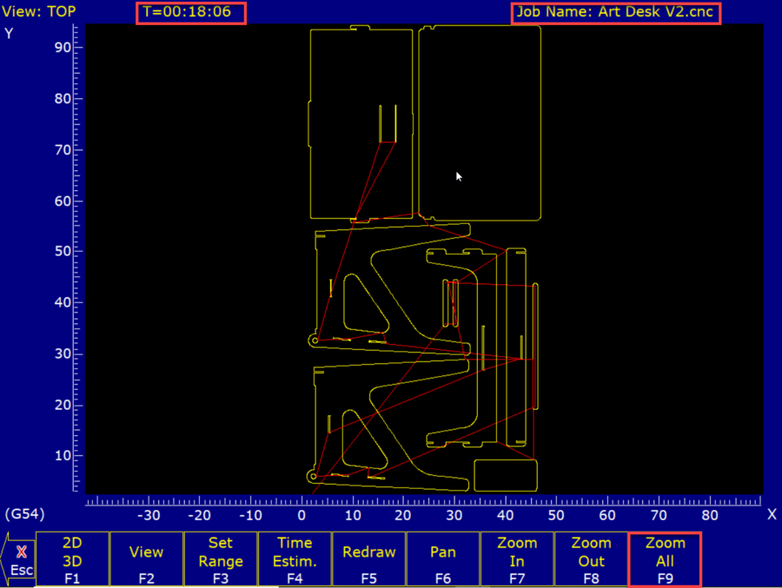The width and height of the screenshot is (782, 588).
Task: Select Set Range F3
Action: [x=220, y=558]
